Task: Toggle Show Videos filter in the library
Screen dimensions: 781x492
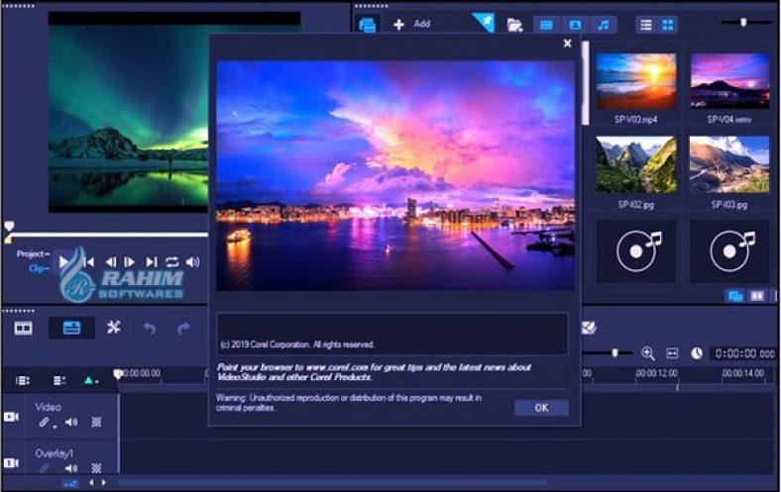Action: pyautogui.click(x=546, y=25)
